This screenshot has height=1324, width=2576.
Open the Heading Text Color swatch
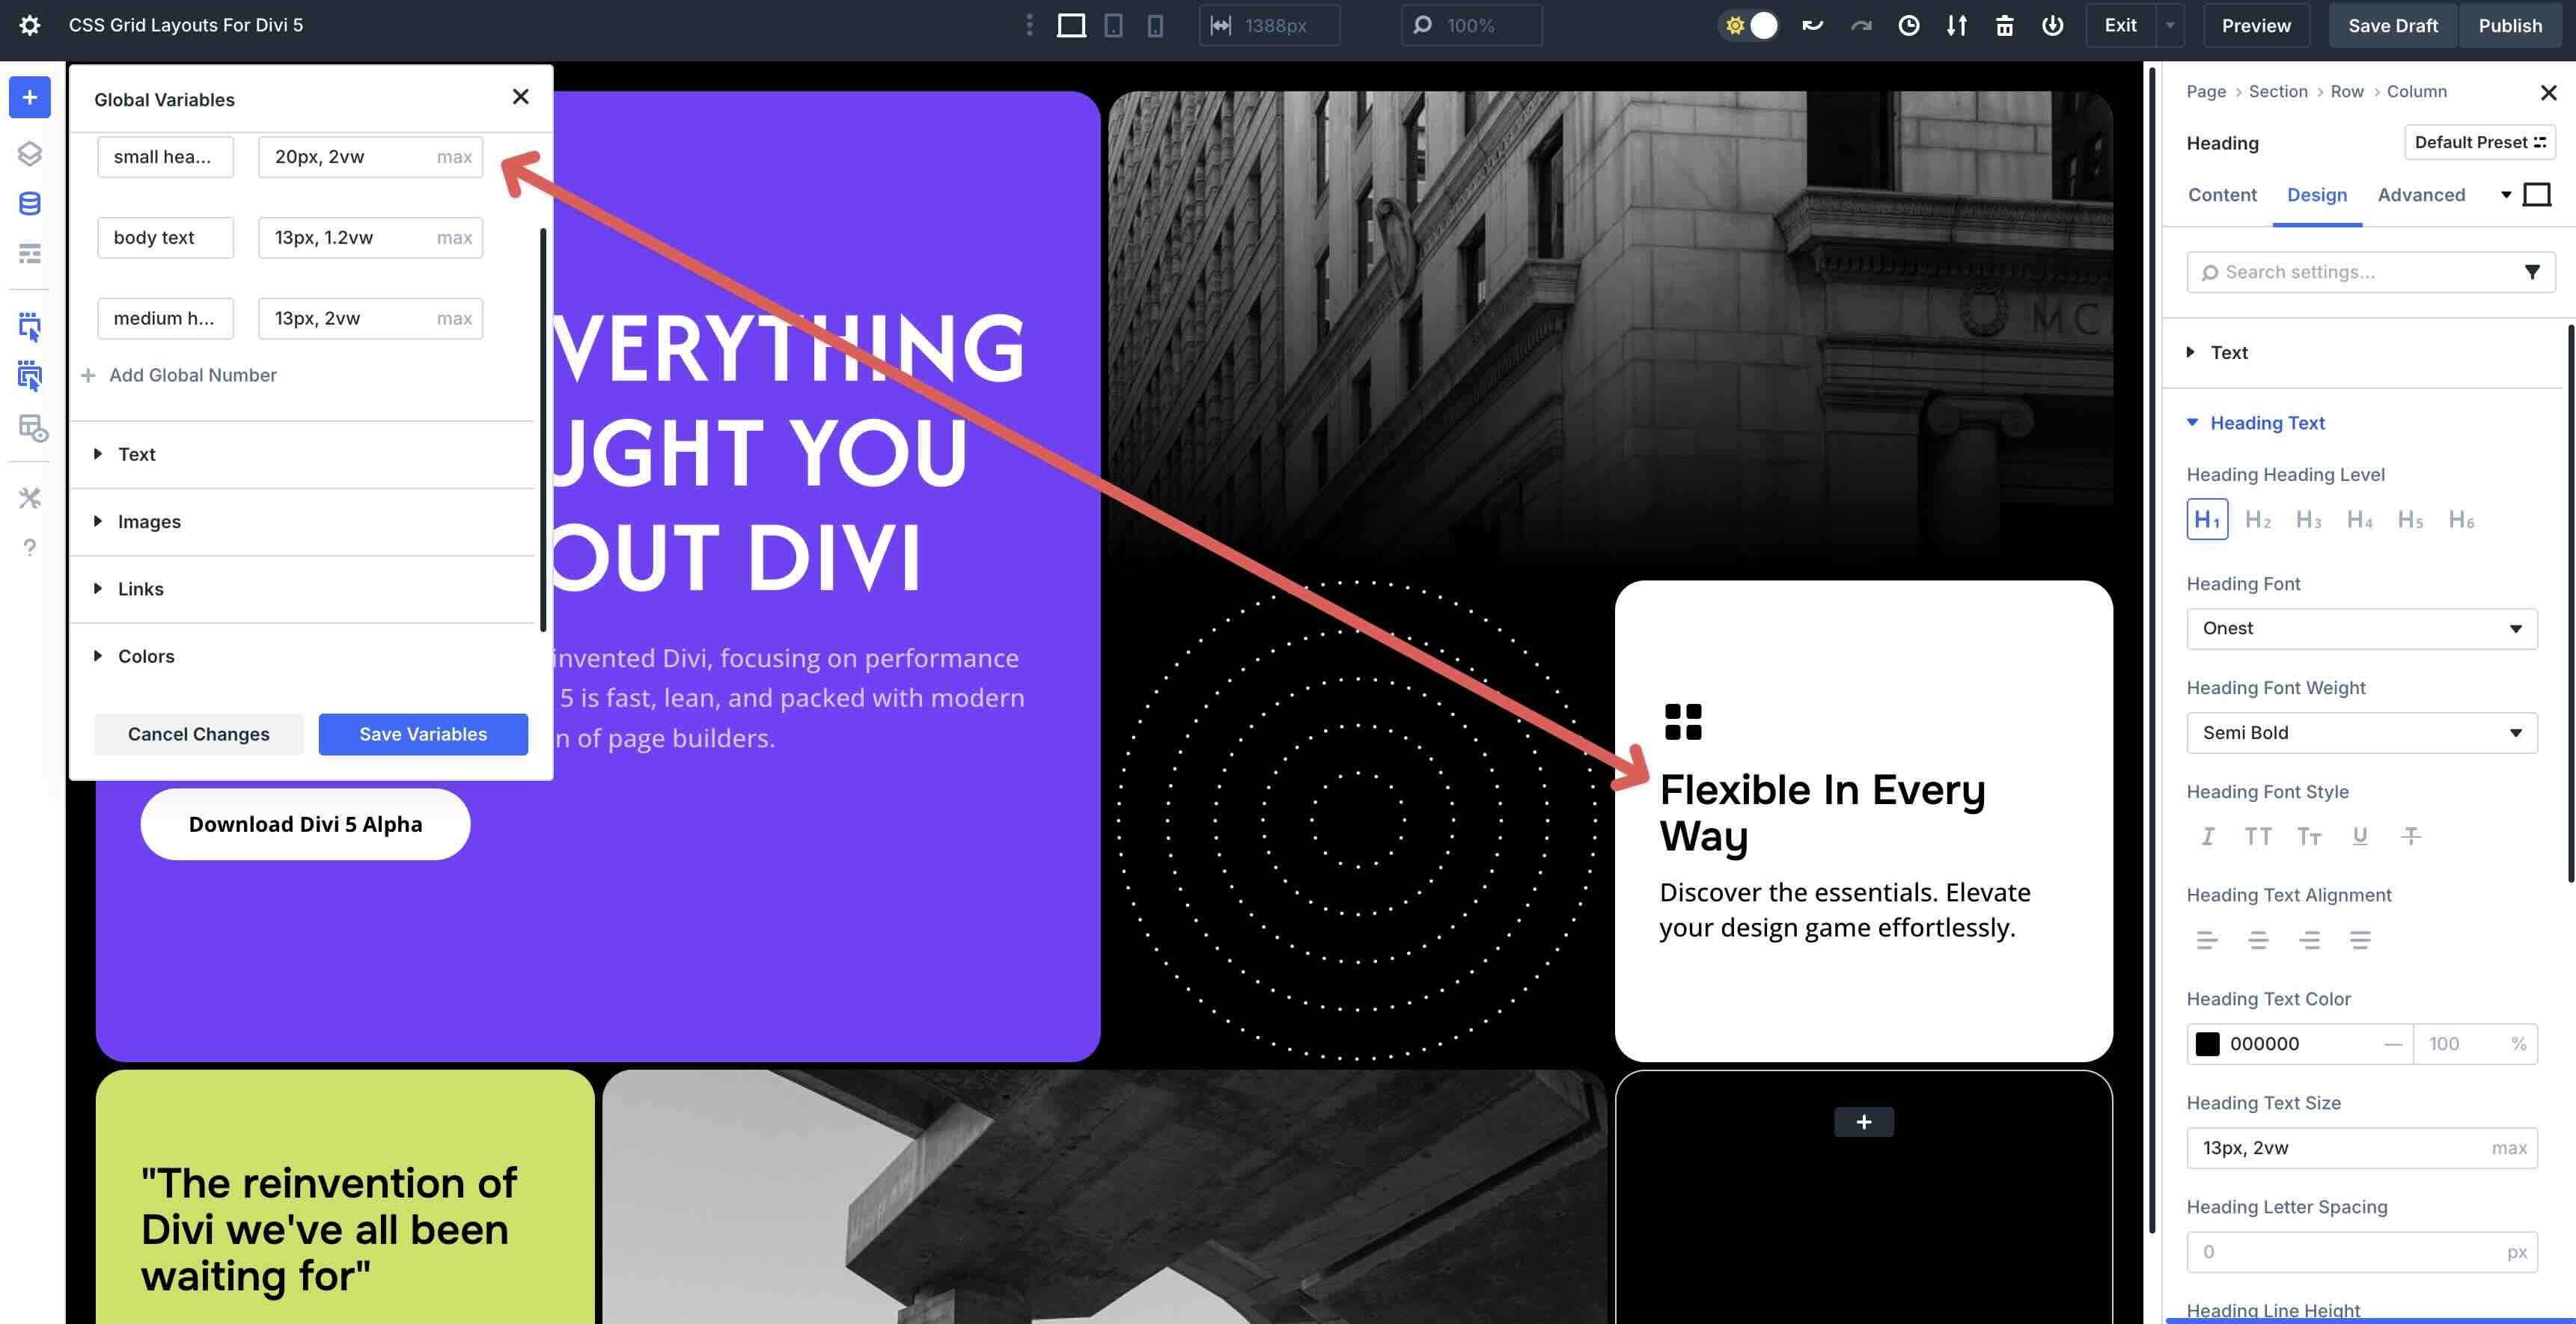[x=2209, y=1043]
